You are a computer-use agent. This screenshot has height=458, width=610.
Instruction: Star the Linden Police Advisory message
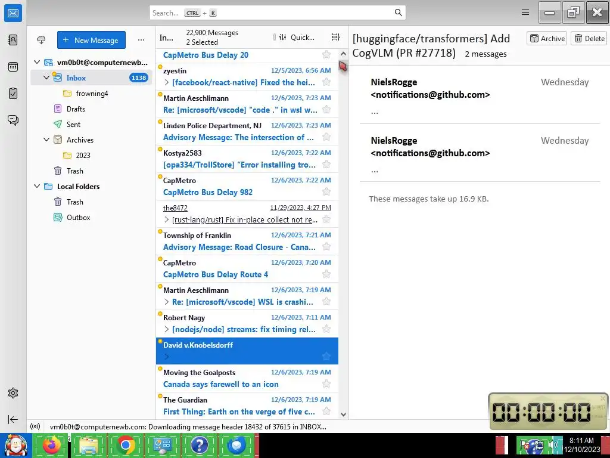click(326, 137)
